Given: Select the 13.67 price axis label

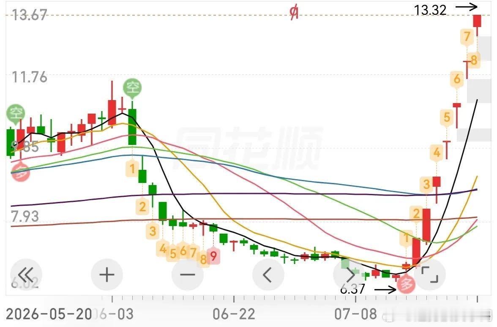Looking at the screenshot, I should point(29,15).
